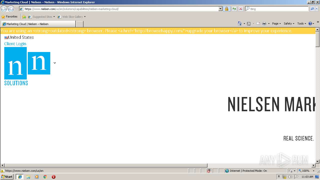
Task: Open a new blank tab
Action: (x=79, y=24)
